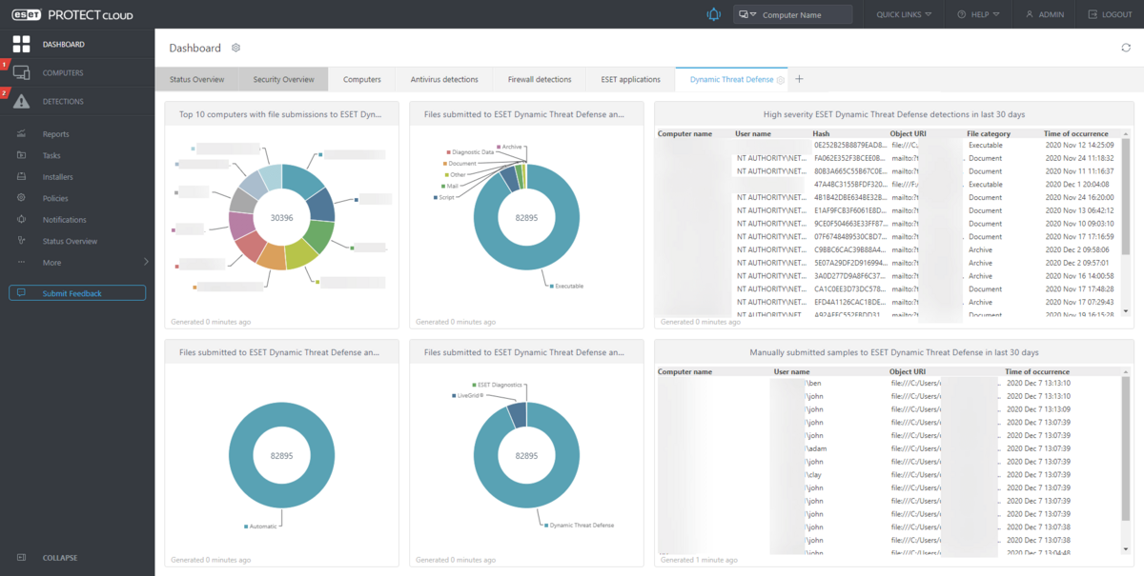The width and height of the screenshot is (1144, 576).
Task: Add a new dashboard tab with plus icon
Action: pyautogui.click(x=799, y=79)
